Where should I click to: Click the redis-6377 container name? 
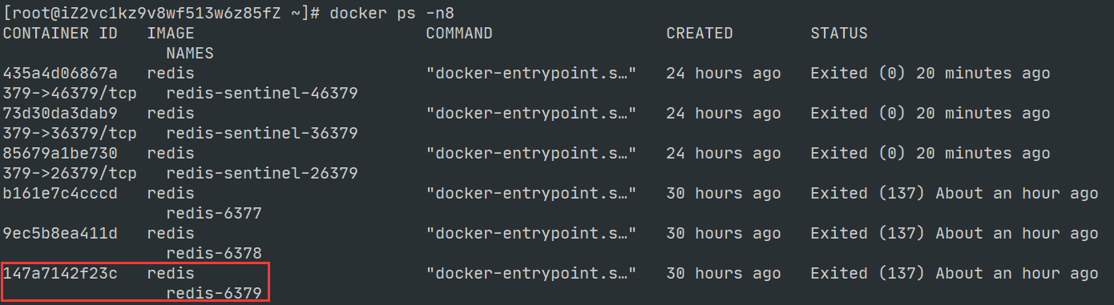pos(214,214)
